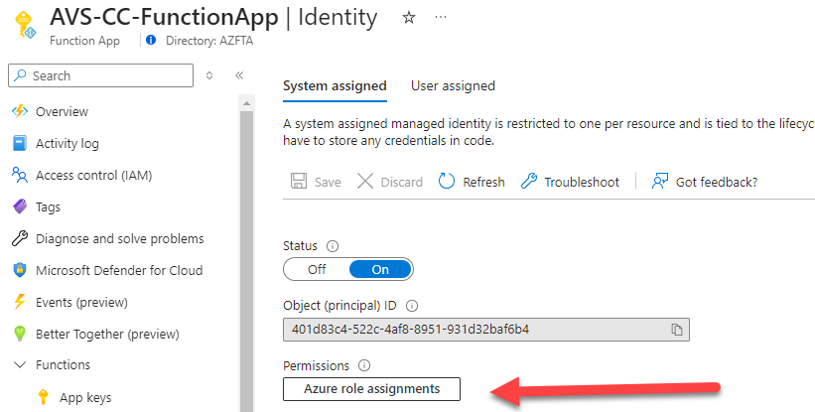815x412 pixels.
Task: Click the Activity log icon
Action: (x=20, y=143)
